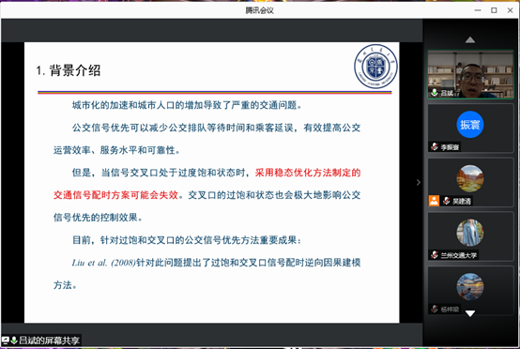Click the muted mic icon for 兰州交通大学
Screen dimensions: 520x349
pyautogui.click(x=435, y=254)
